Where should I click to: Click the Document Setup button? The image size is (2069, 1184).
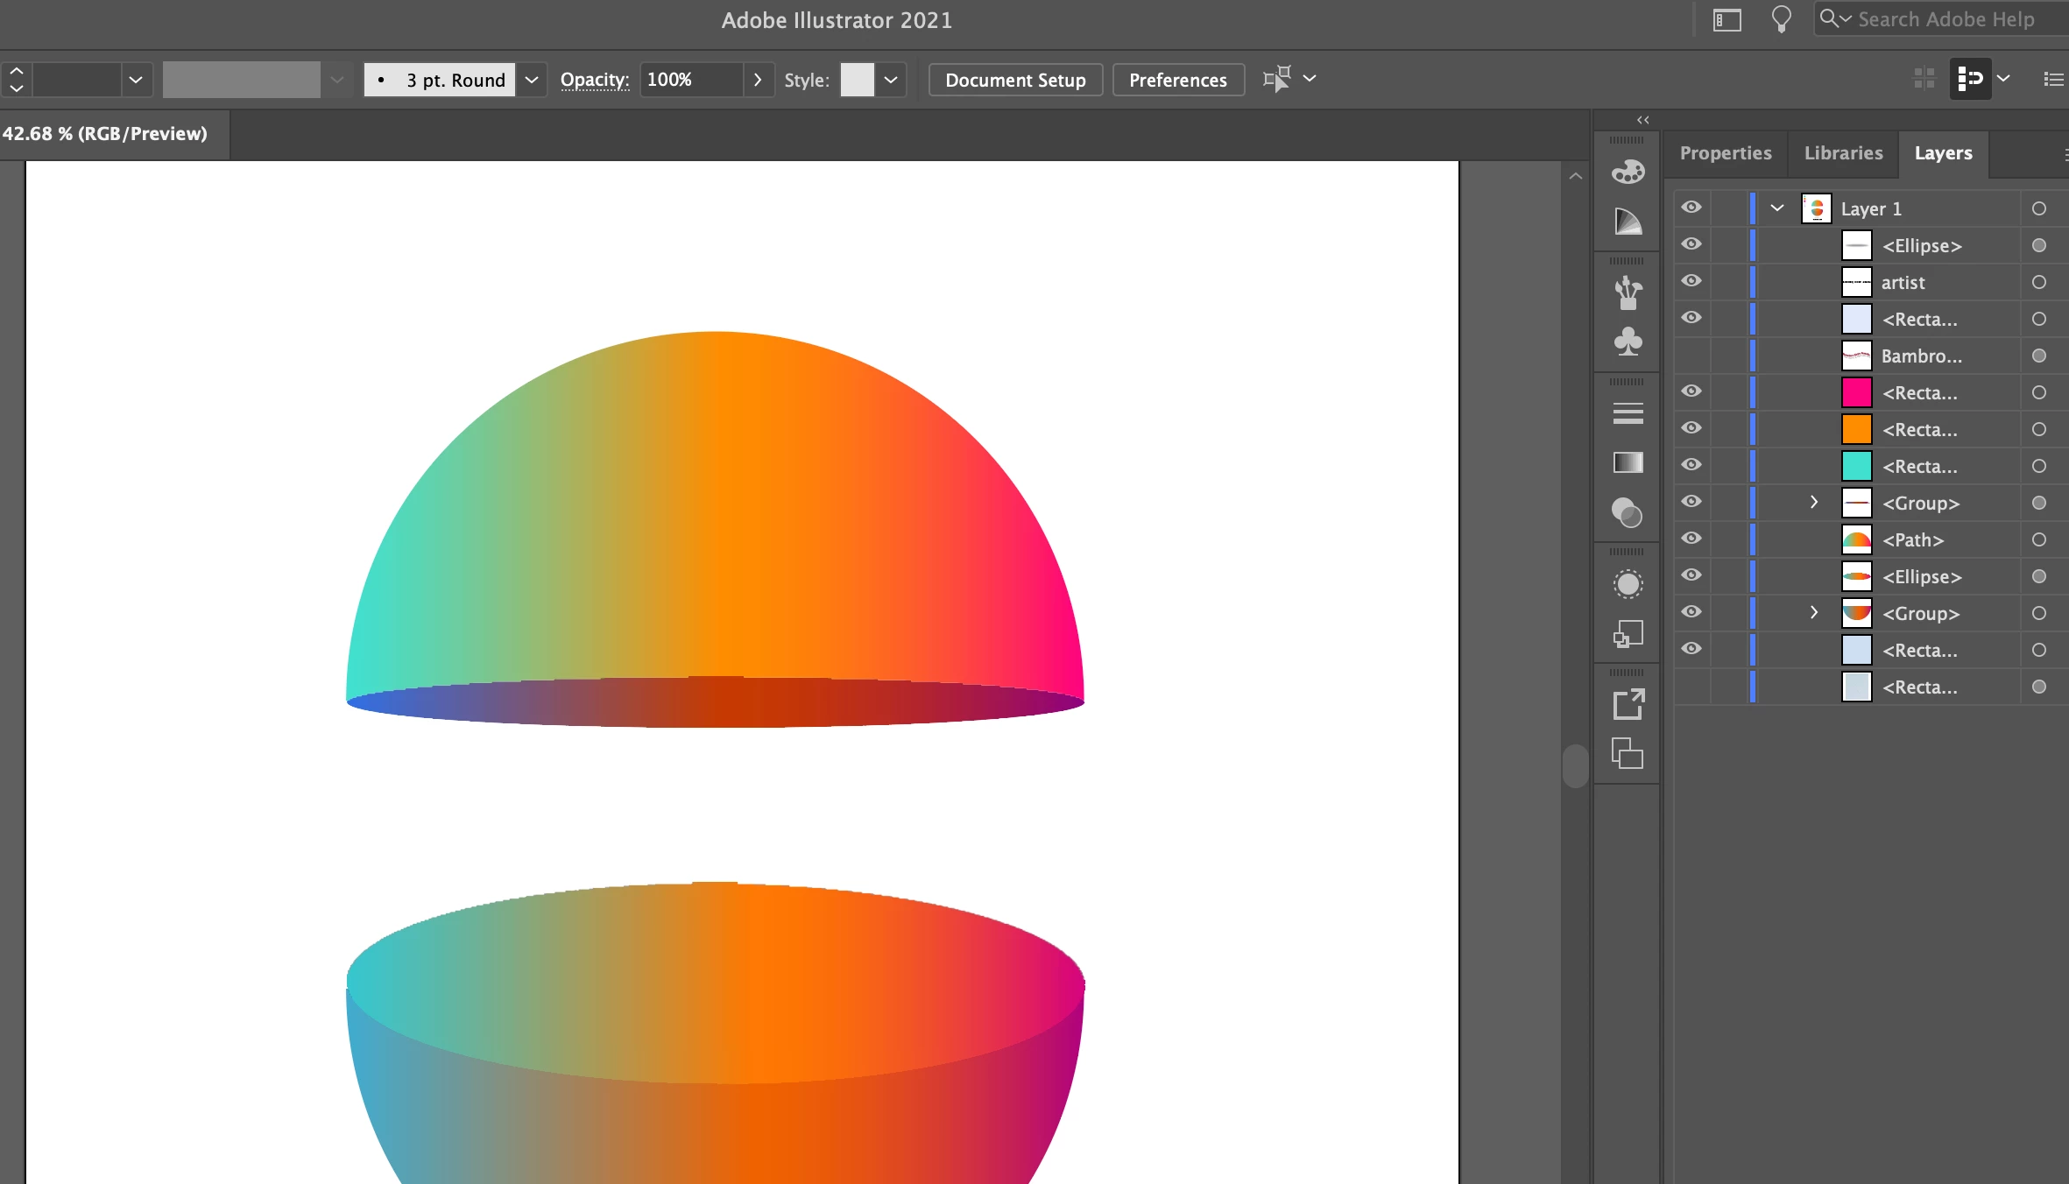pos(1014,80)
